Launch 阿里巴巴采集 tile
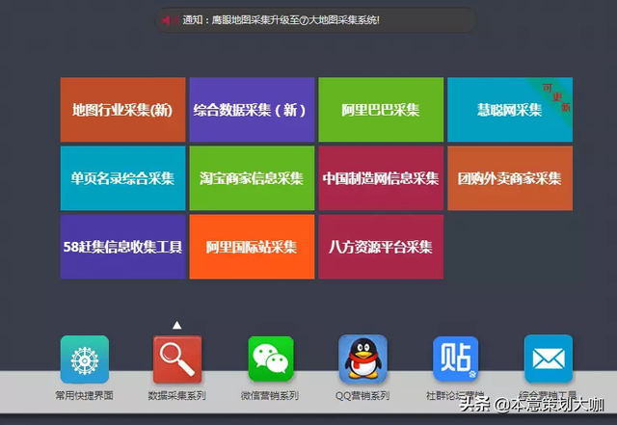This screenshot has width=617, height=425. click(x=381, y=110)
